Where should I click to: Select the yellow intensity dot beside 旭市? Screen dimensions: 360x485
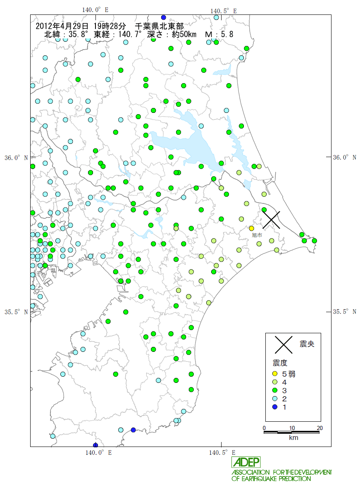[251, 228]
